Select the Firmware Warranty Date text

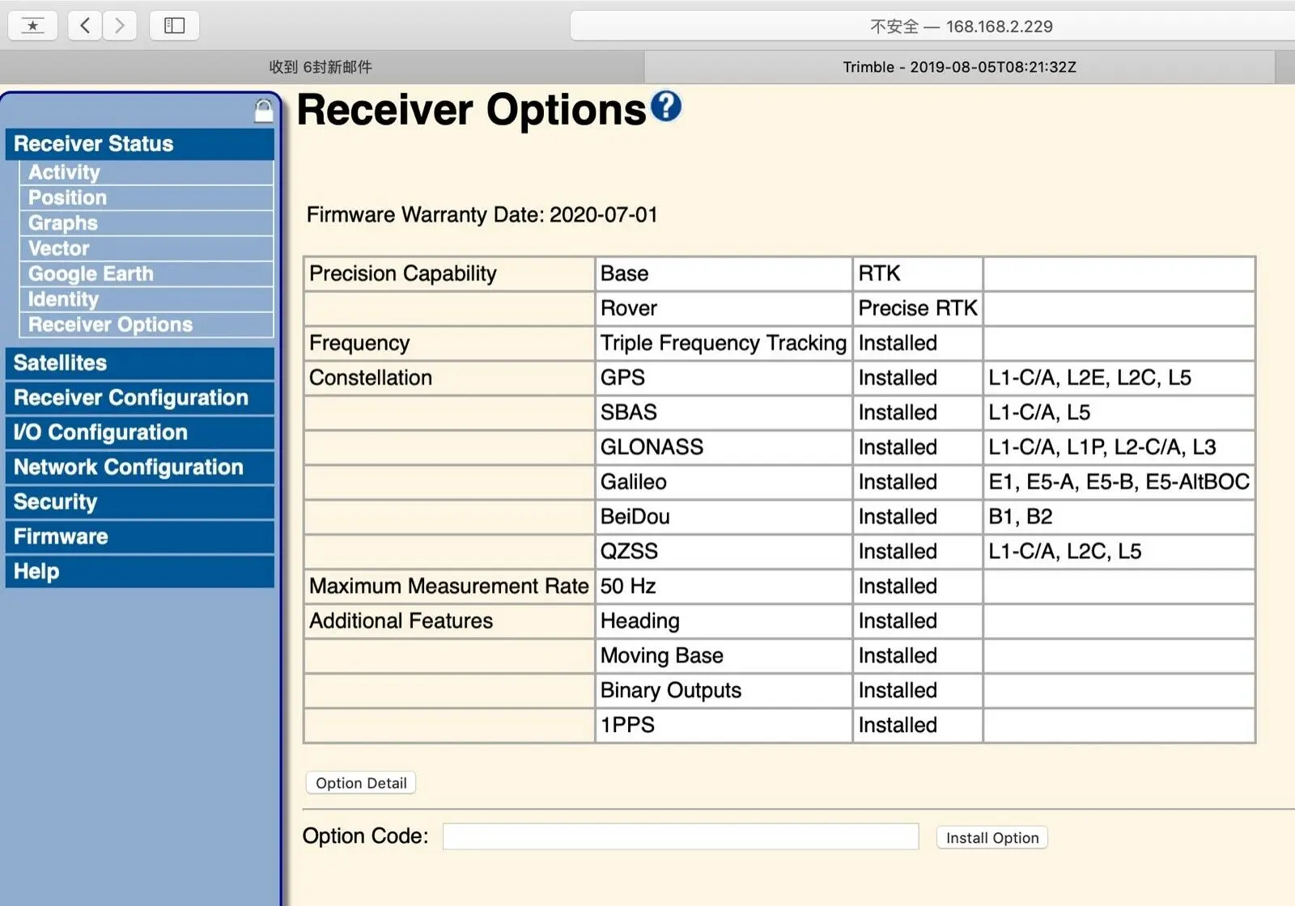point(482,215)
